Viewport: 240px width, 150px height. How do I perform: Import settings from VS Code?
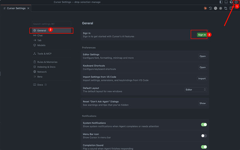[202, 78]
